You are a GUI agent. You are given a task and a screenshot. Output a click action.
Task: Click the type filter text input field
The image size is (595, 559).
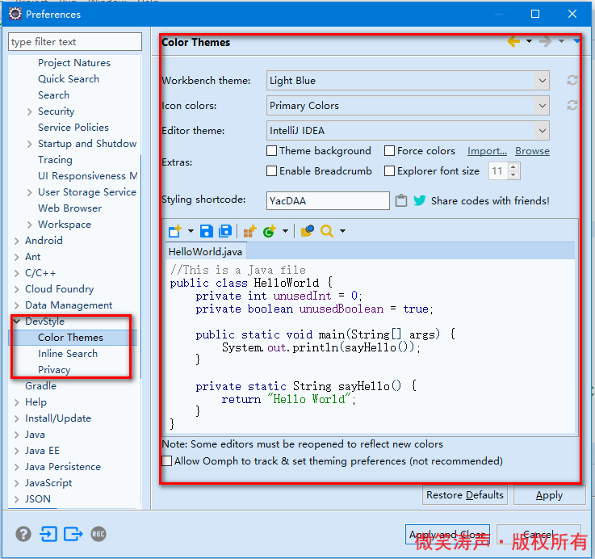pos(75,41)
